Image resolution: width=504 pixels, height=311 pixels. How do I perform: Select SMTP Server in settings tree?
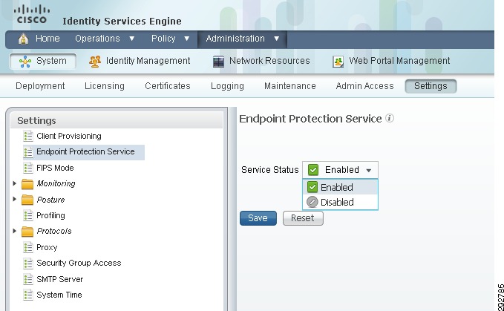pyautogui.click(x=60, y=279)
